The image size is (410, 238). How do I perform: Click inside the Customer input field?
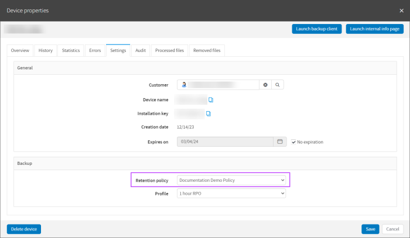[220, 85]
